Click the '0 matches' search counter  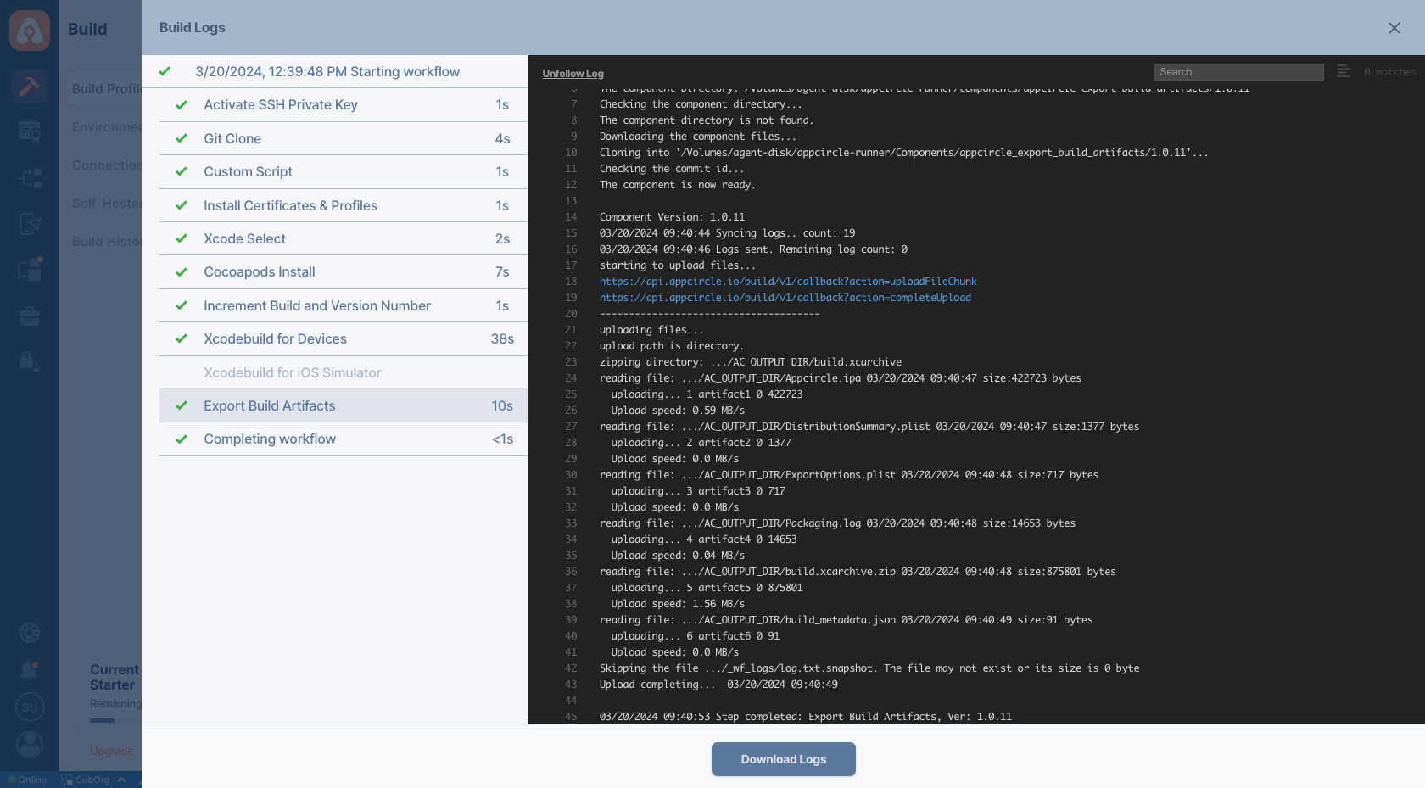tap(1390, 72)
